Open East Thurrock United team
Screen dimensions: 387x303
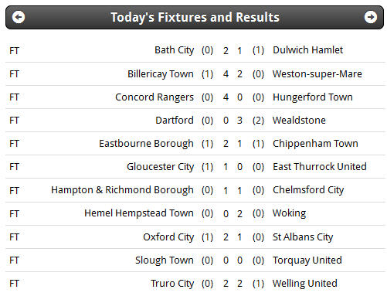[320, 167]
